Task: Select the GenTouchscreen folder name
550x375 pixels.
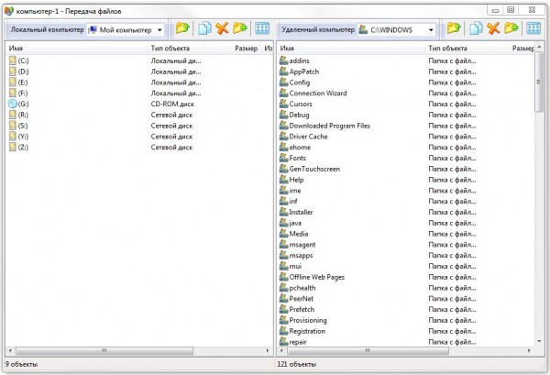Action: 314,169
